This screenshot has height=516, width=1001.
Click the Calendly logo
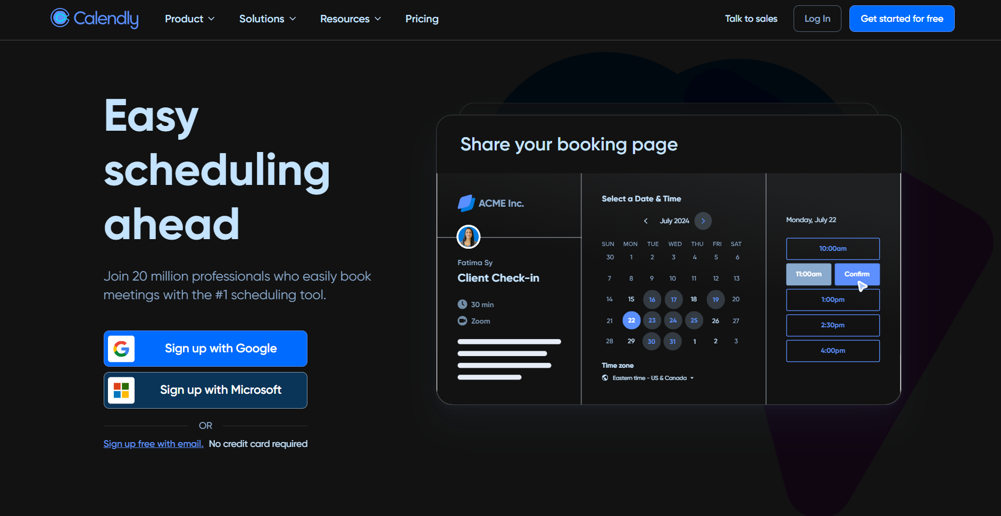(95, 19)
